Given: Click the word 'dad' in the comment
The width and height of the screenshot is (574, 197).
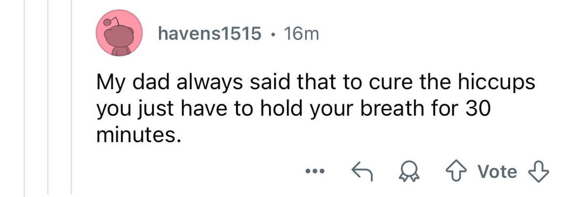Looking at the screenshot, I should tap(152, 83).
